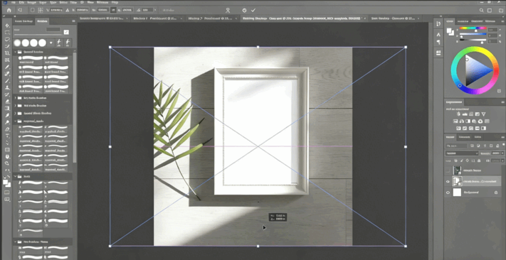Show the hidden top layer via its visibility box
The height and width of the screenshot is (260, 506).
tap(448, 170)
